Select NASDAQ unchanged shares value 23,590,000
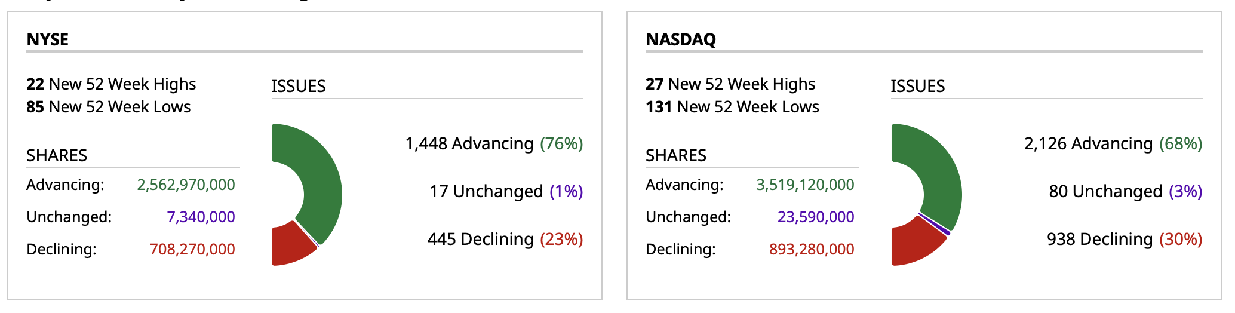Screen dimensions: 1235x313 [816, 217]
